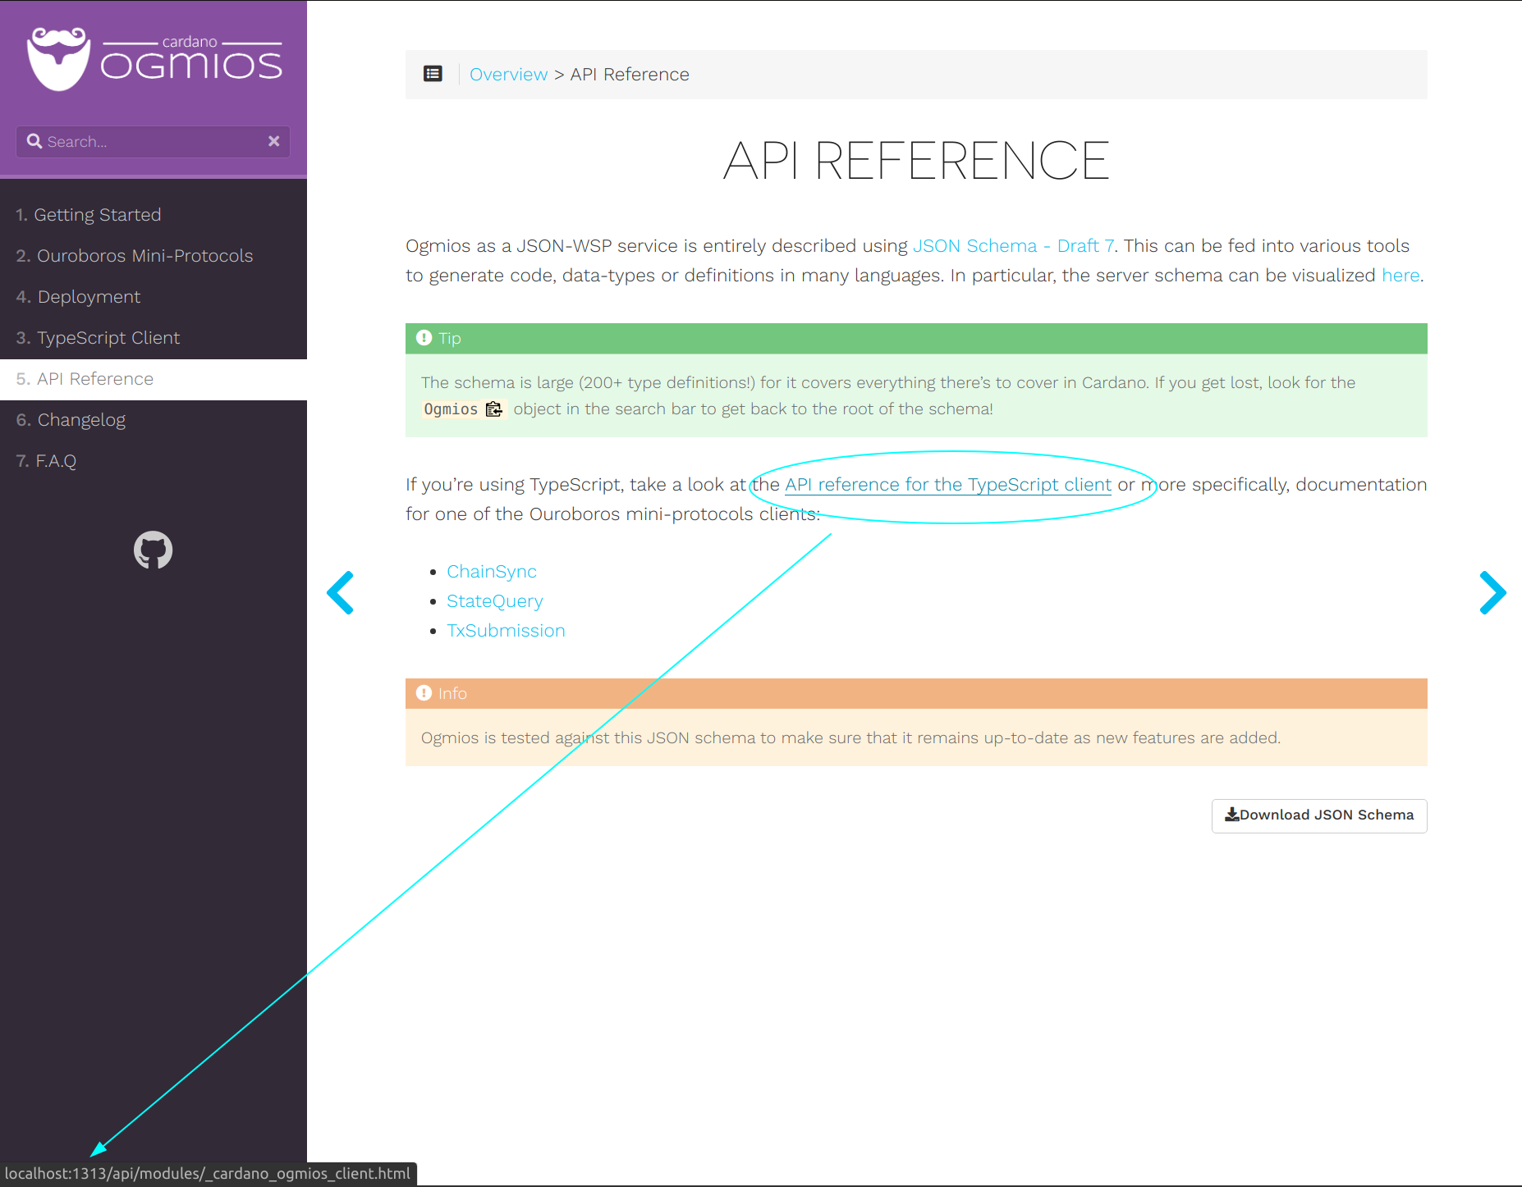Click the API REFERENCE page heading
The height and width of the screenshot is (1187, 1522).
pos(916,161)
